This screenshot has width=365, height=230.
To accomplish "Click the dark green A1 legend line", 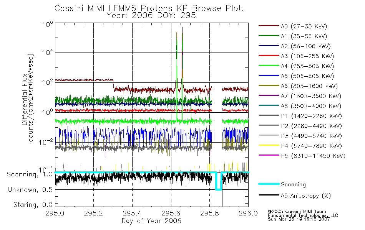I will [x=269, y=36].
